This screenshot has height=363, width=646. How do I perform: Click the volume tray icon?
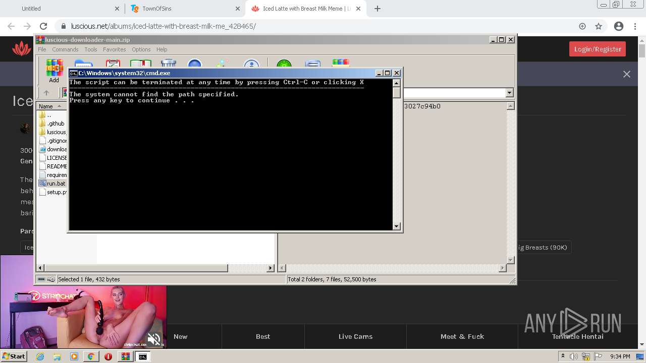573,356
